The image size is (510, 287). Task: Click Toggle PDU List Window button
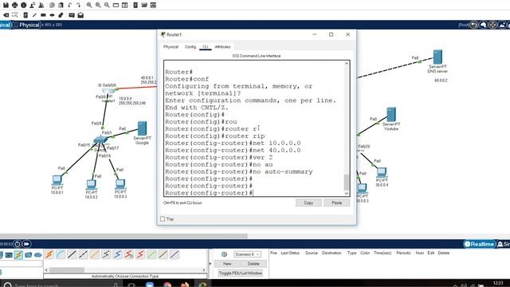241,273
